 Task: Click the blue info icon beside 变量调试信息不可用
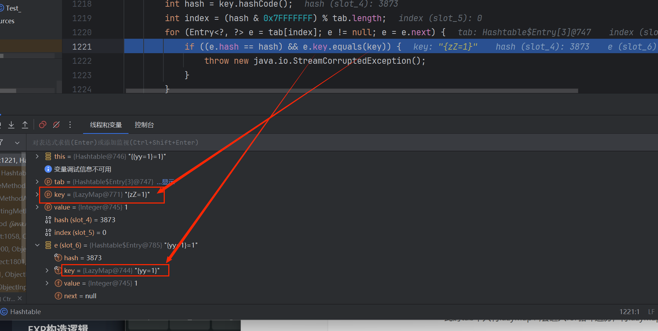point(48,169)
